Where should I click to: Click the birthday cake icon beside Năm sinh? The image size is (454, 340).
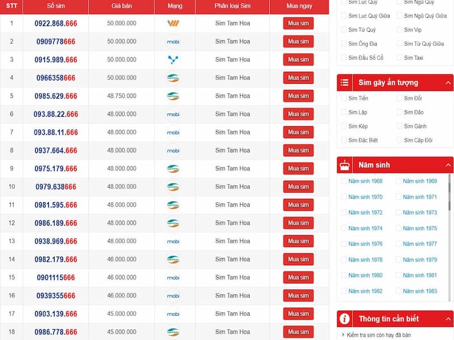pyautogui.click(x=344, y=165)
